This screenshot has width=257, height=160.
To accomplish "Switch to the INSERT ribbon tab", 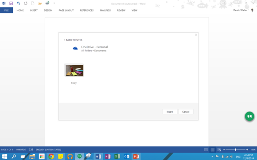I will [x=34, y=10].
